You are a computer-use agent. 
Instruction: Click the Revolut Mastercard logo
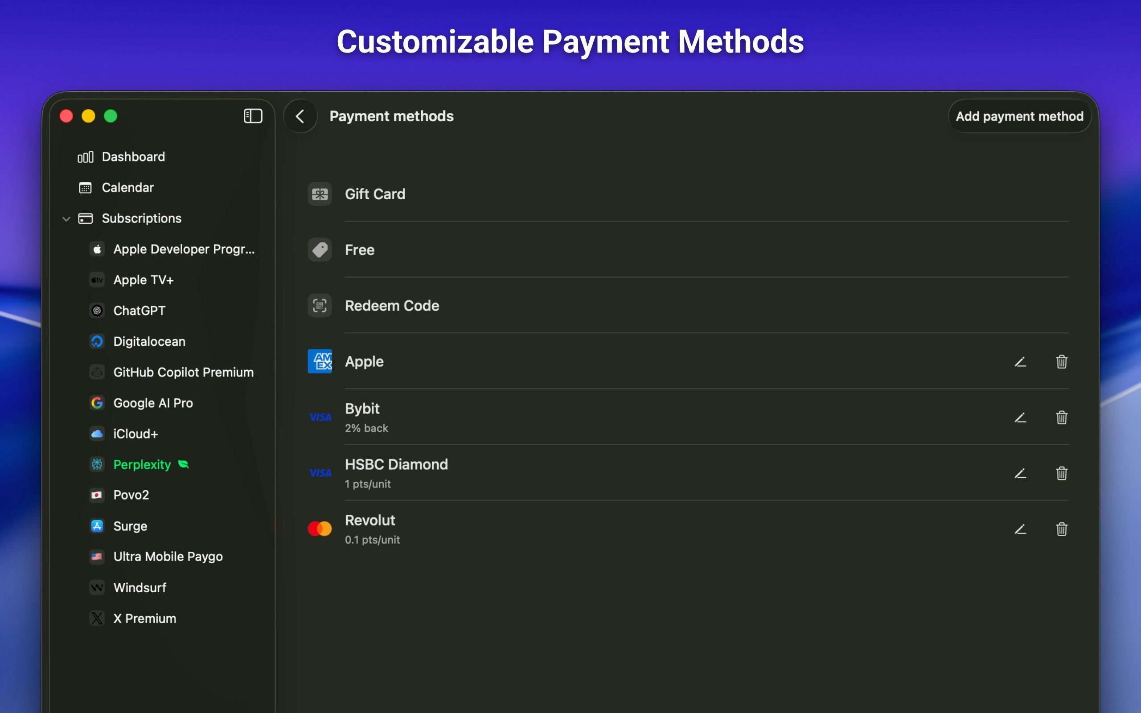tap(320, 529)
